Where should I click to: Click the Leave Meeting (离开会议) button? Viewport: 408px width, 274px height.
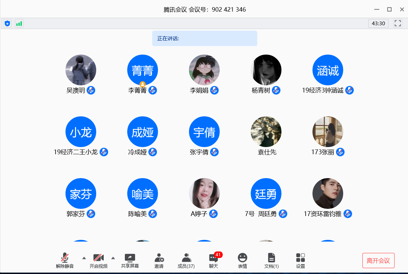pos(378,261)
